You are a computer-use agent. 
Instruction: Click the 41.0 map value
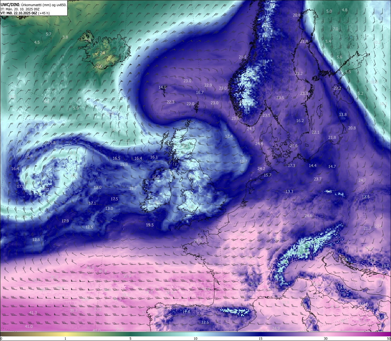(x=29, y=326)
